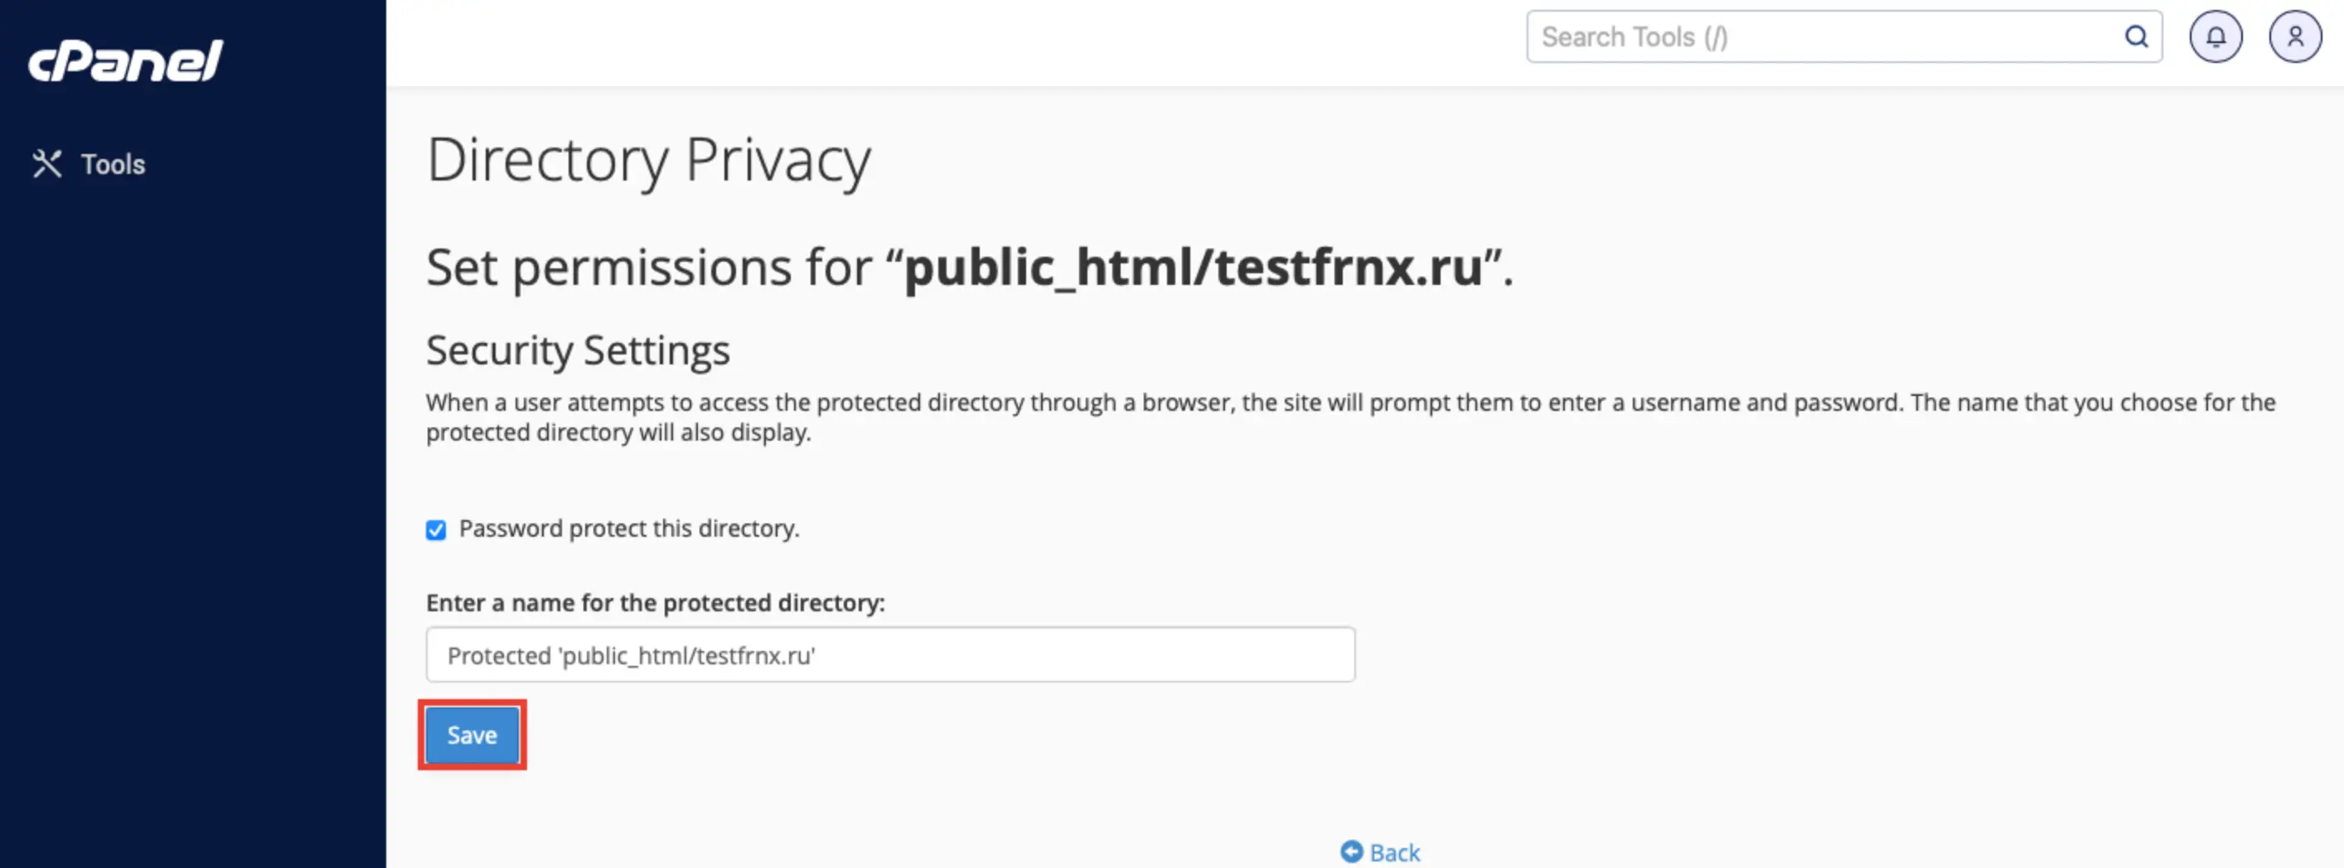This screenshot has height=868, width=2344.
Task: Uncheck the password protect checkbox
Action: [x=436, y=530]
